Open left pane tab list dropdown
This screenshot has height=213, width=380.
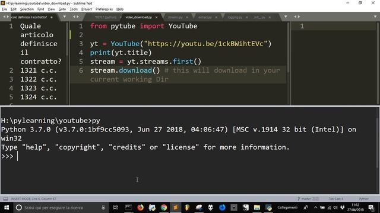coord(65,17)
